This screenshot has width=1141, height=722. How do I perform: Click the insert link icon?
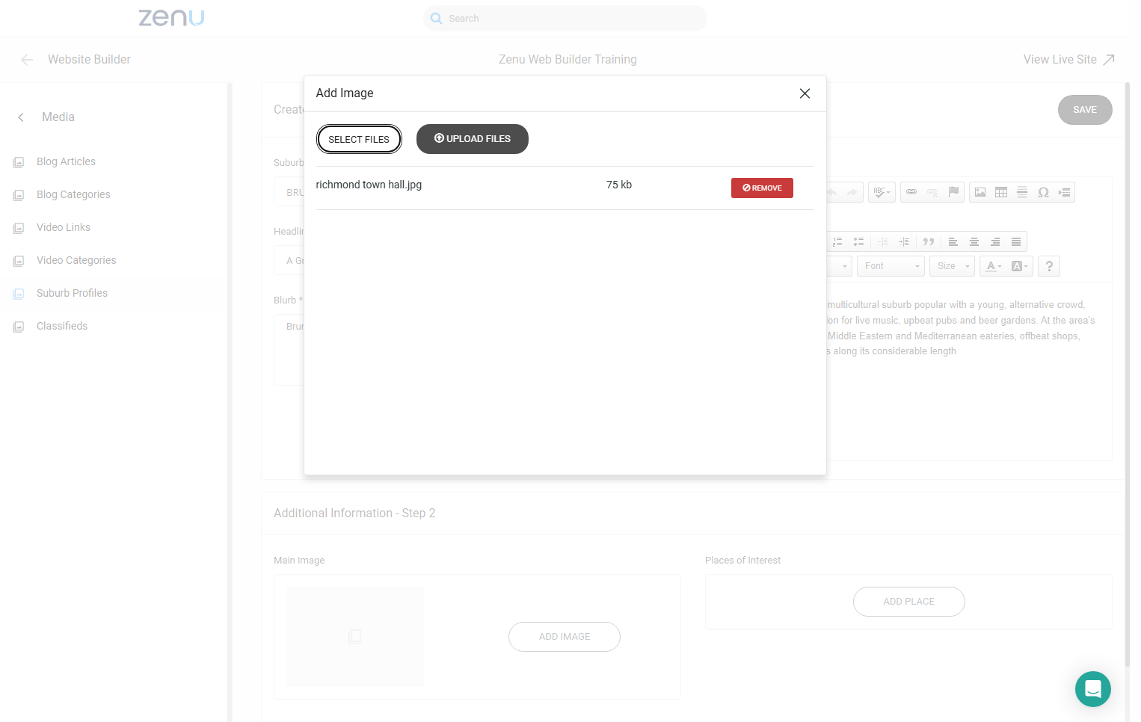(911, 192)
